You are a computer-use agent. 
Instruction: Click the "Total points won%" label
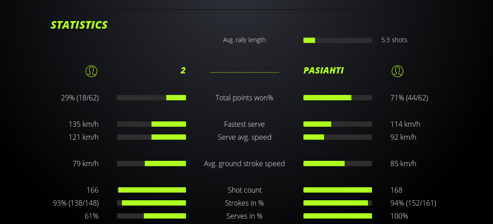(x=244, y=98)
